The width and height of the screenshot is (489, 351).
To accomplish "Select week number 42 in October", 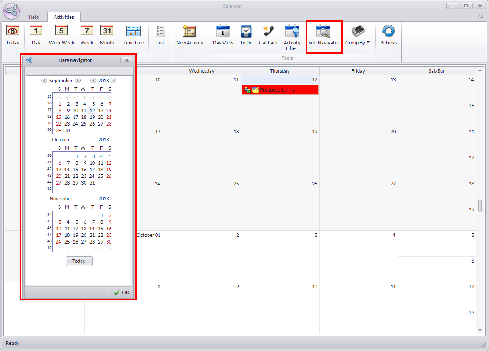I will 49,169.
